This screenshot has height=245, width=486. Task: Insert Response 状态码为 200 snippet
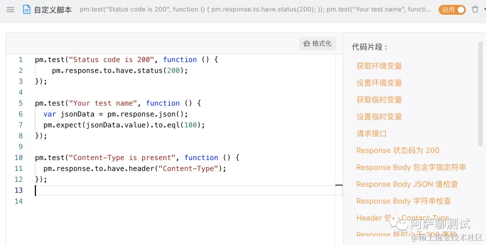(x=398, y=151)
